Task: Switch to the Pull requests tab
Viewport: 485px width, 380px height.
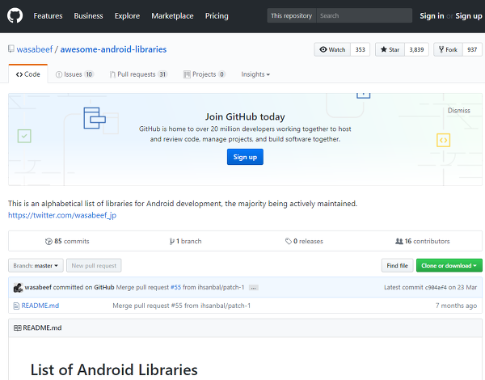Action: (x=138, y=74)
